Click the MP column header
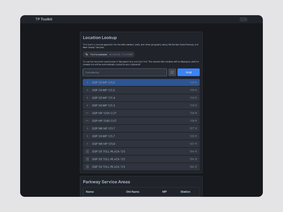Screen dimensions: 283x212 [164, 192]
